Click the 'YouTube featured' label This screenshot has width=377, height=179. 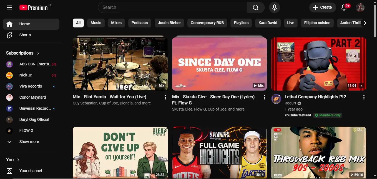point(298,115)
